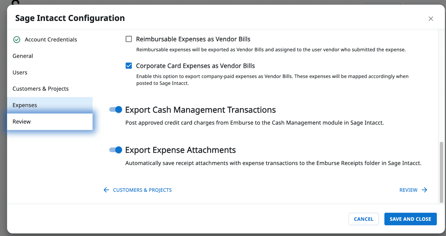Screen dimensions: 446x236
Task: Go back via Customers & Projects link
Action: pos(142,190)
